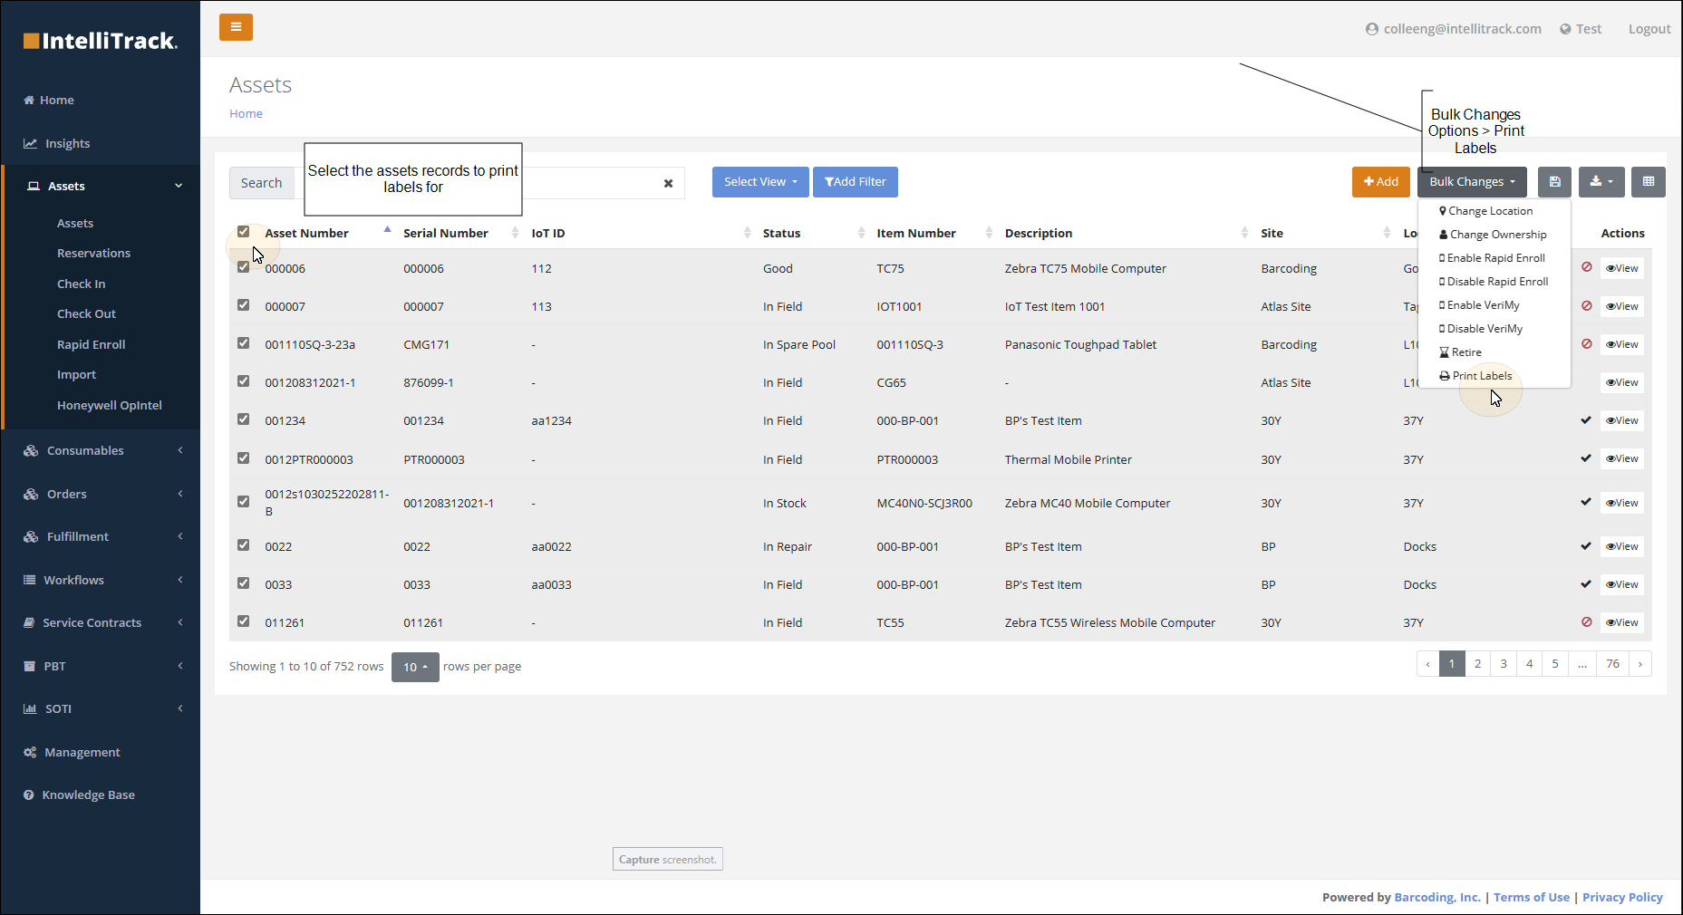This screenshot has height=915, width=1683.
Task: Click the Add Filter button
Action: [x=856, y=182]
